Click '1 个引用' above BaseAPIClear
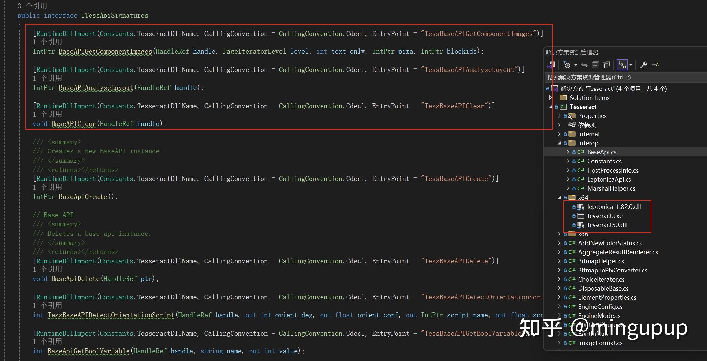 click(48, 114)
